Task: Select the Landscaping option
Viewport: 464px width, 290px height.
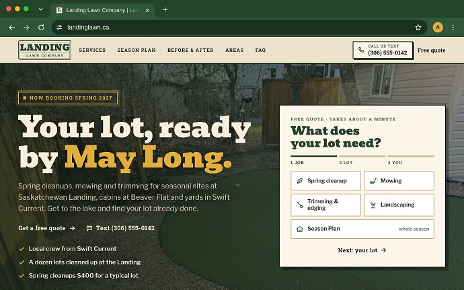Action: click(x=399, y=205)
